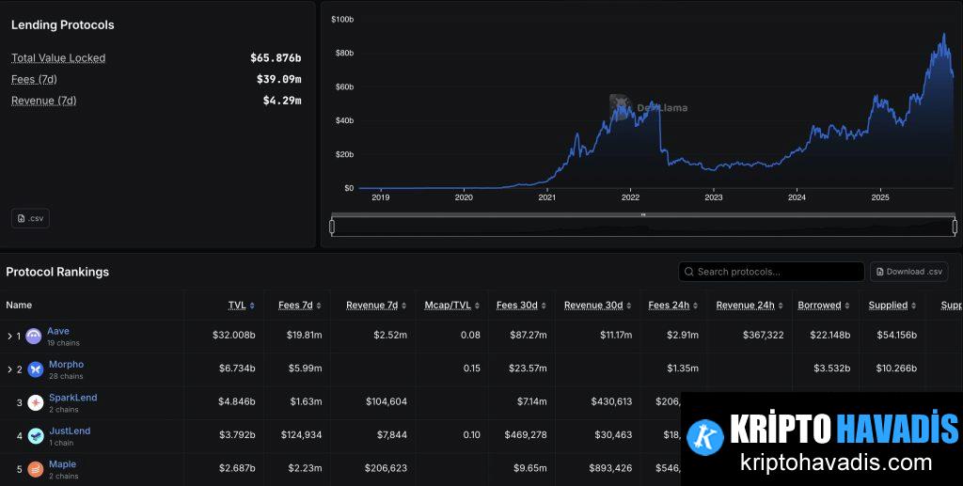Click SparkLend TVL value $4.846b
This screenshot has width=963, height=486.
click(236, 401)
